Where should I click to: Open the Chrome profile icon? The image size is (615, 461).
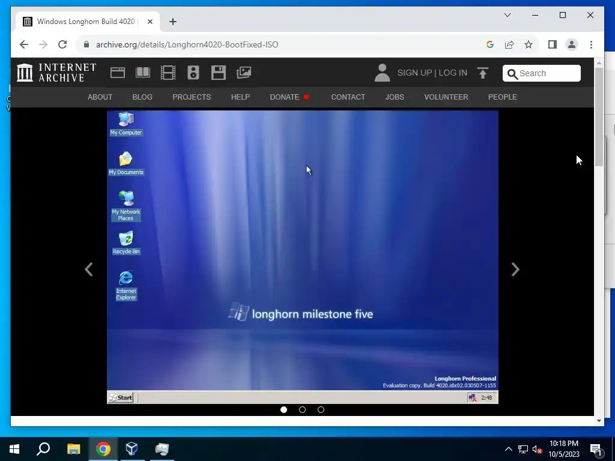click(572, 44)
